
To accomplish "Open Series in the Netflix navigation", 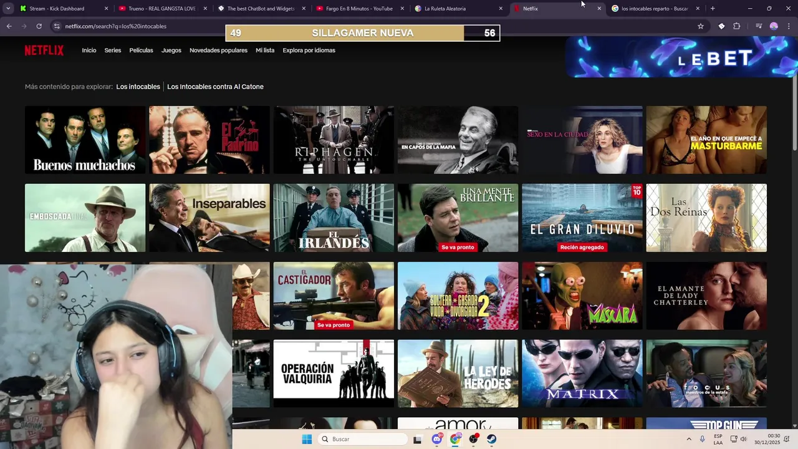I will [x=113, y=51].
